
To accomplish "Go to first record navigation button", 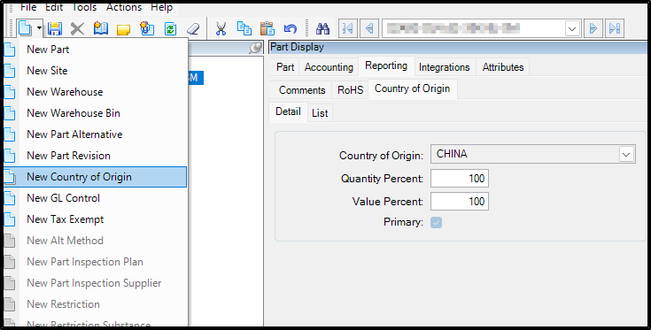I will (348, 28).
